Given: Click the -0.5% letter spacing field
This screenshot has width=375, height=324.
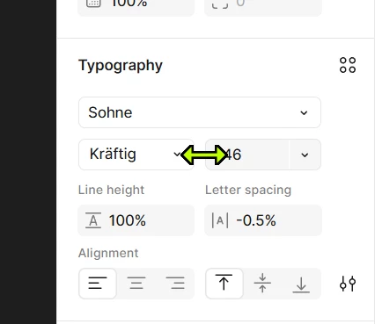Looking at the screenshot, I should (x=263, y=220).
